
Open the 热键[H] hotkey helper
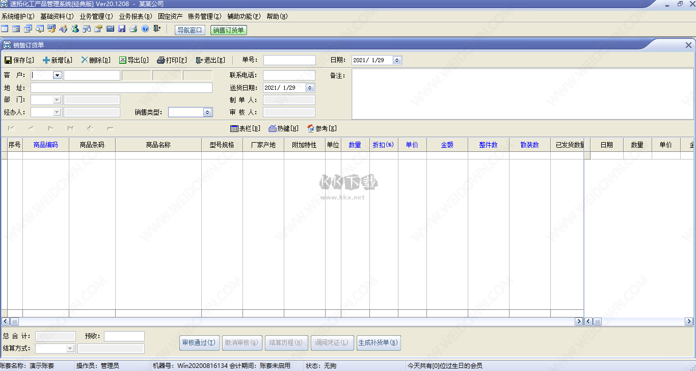tap(284, 128)
